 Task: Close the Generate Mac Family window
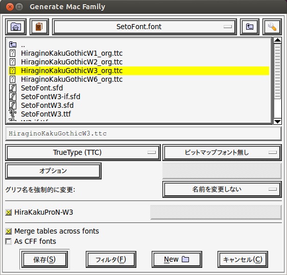tap(10, 7)
